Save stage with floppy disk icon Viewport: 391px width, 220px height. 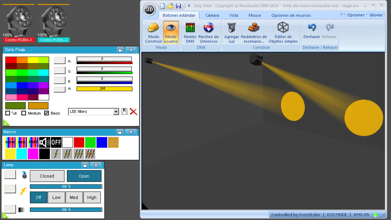click(x=178, y=6)
